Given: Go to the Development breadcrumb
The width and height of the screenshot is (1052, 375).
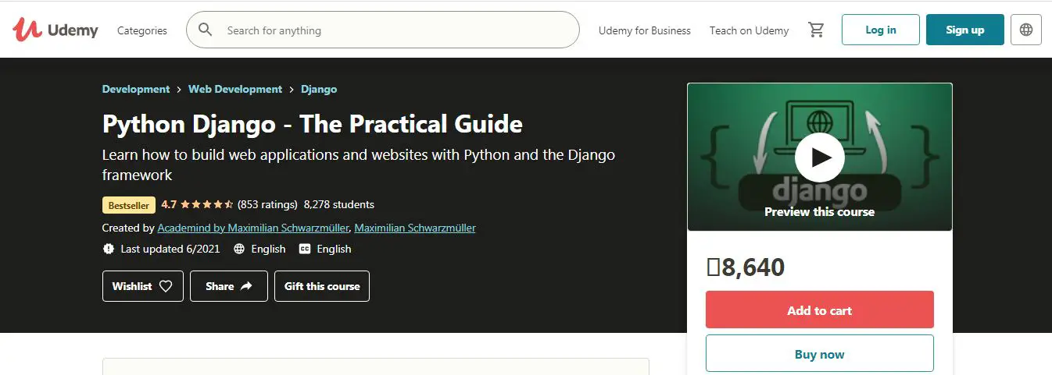Looking at the screenshot, I should (136, 89).
